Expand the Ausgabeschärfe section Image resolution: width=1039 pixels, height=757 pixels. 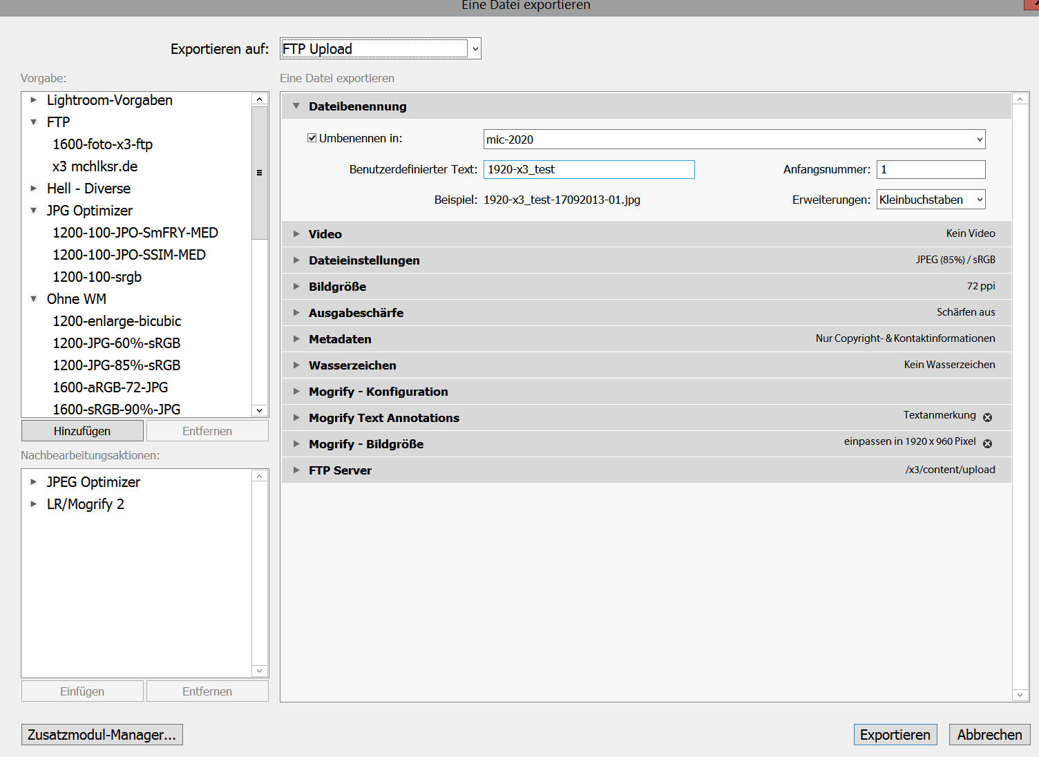tap(296, 312)
